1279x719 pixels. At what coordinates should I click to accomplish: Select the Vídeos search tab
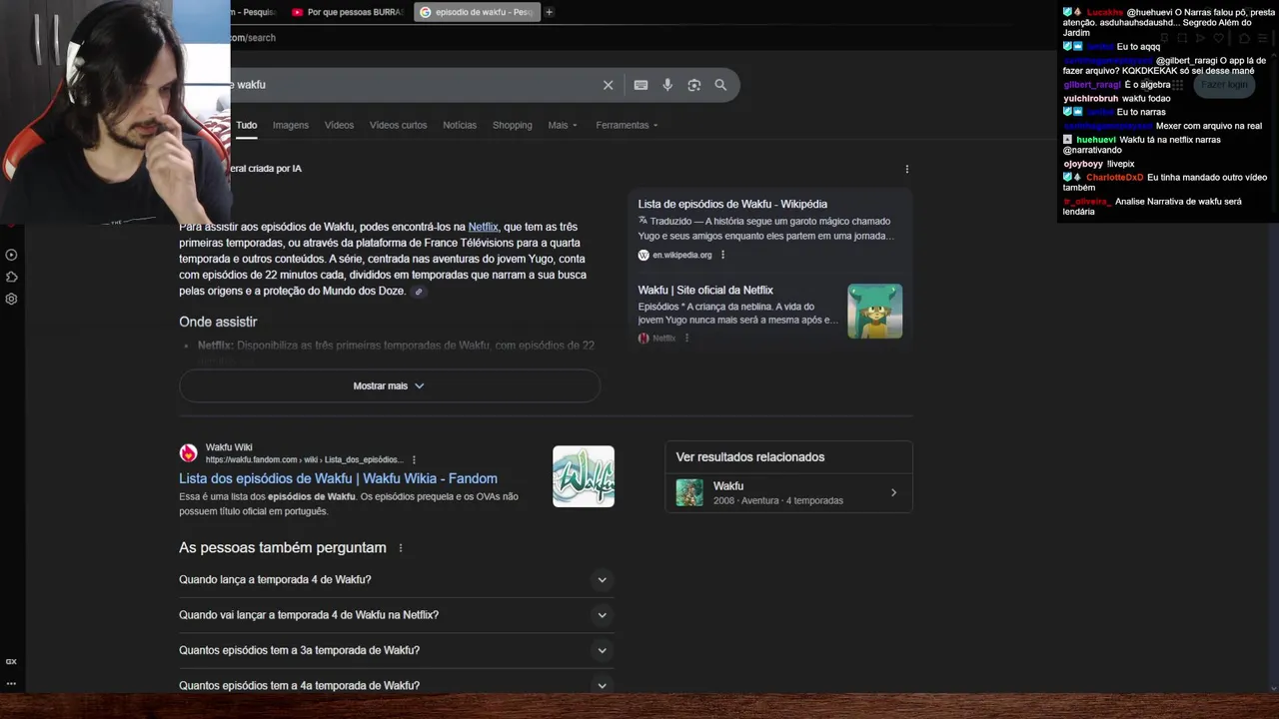coord(339,125)
